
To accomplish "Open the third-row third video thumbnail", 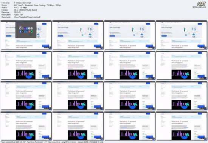I will pos(130,95).
